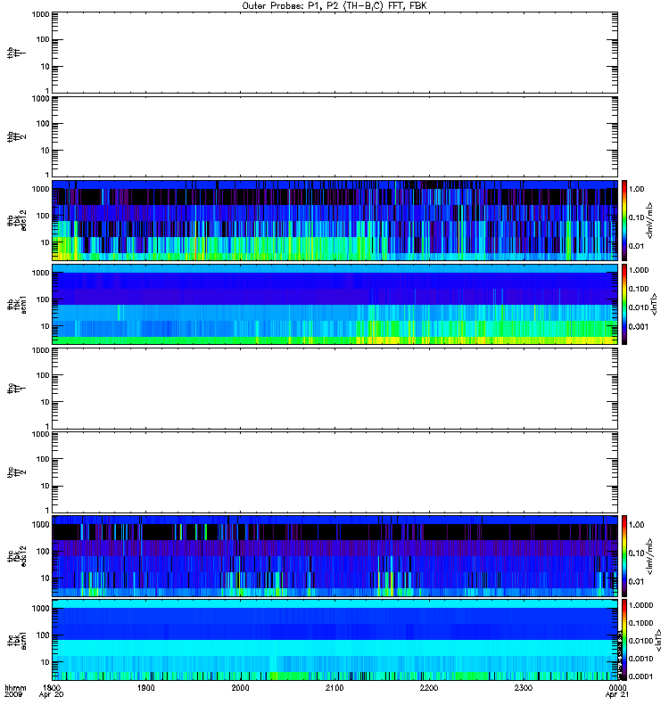Click the 0.10 tick on the thc edc12 color bar
The image size is (669, 713).
pyautogui.click(x=636, y=553)
